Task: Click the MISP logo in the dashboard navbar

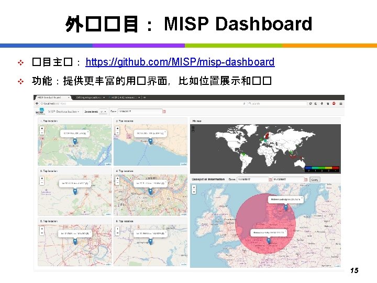Action: (40, 111)
